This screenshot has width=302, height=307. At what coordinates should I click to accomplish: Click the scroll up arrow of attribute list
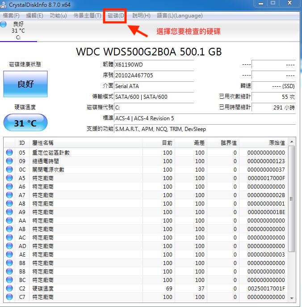292,142
